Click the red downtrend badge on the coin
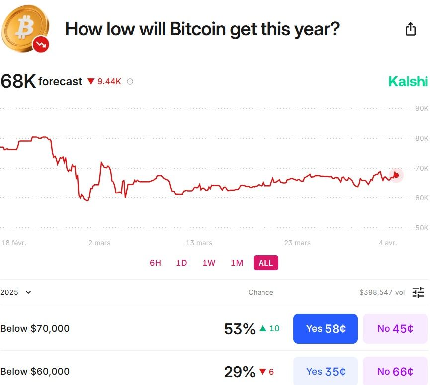The height and width of the screenshot is (385, 436). click(x=41, y=44)
